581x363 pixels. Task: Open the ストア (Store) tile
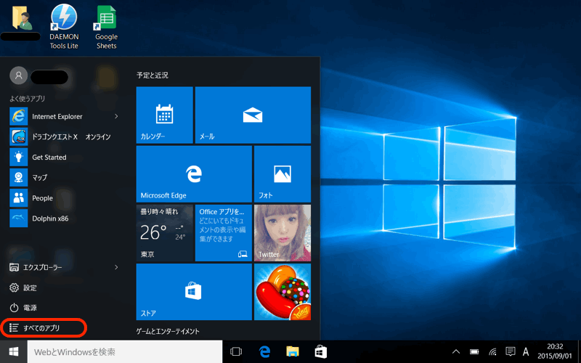click(x=194, y=292)
